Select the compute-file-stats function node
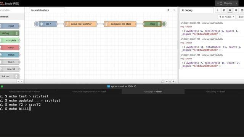Image resolution: width=244 pixels, height=137 pixels. [120, 24]
